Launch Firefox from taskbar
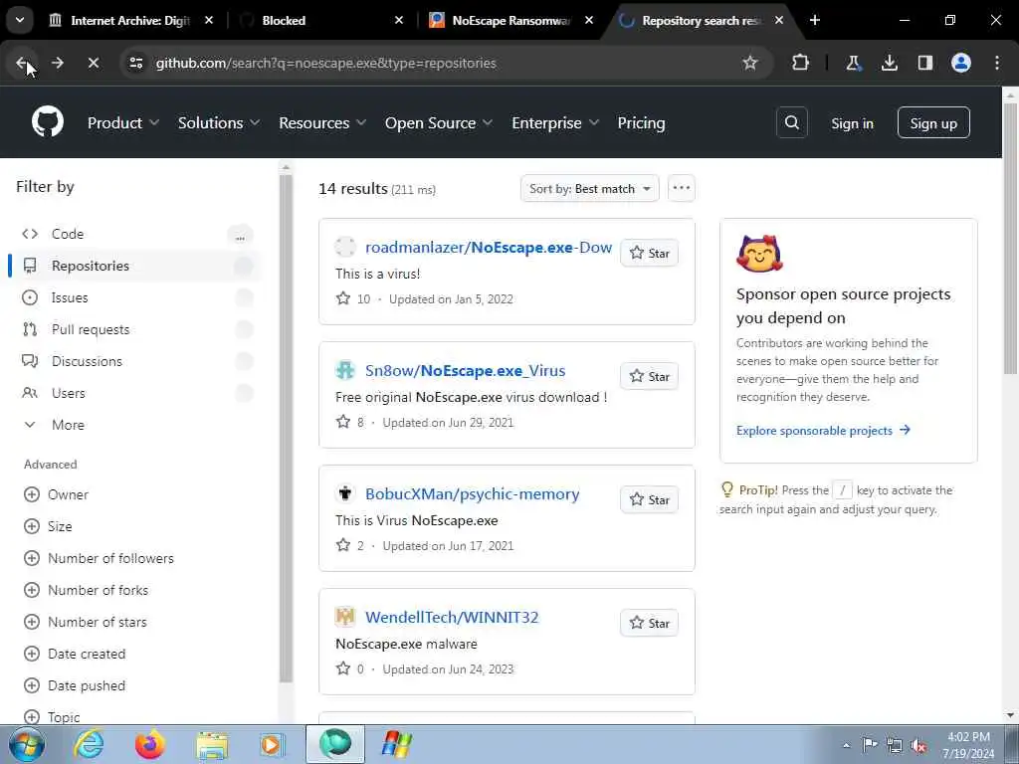Screen dimensions: 1019x764 coord(149,744)
